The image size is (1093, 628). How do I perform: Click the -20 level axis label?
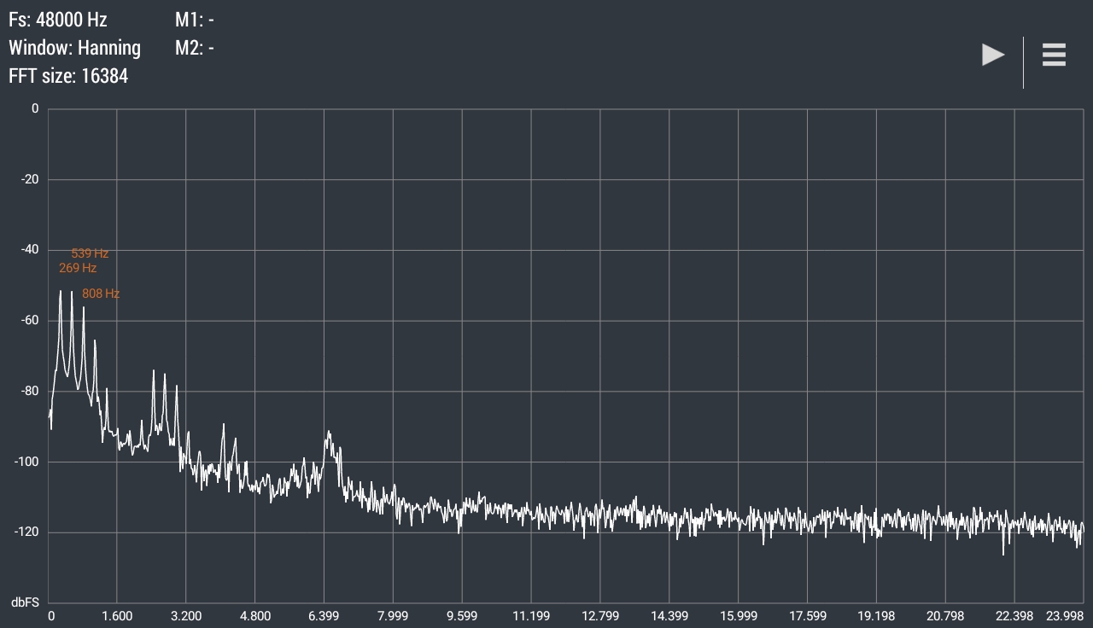pos(30,179)
